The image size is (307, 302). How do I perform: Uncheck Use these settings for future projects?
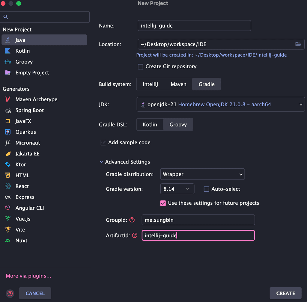[163, 203]
